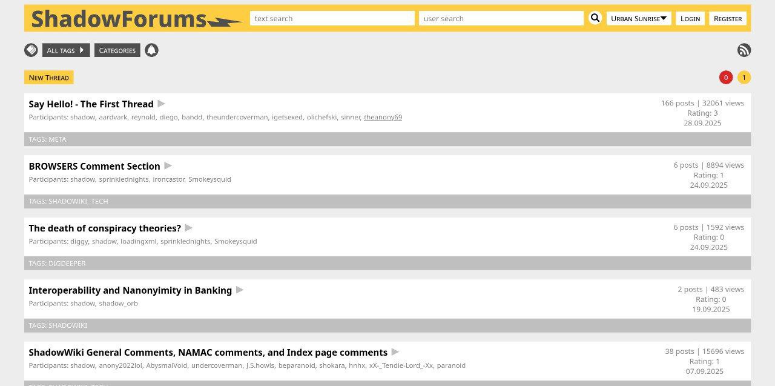Click the play arrow beside BROWSERS Comment Section
This screenshot has width=775, height=386.
[x=168, y=165]
